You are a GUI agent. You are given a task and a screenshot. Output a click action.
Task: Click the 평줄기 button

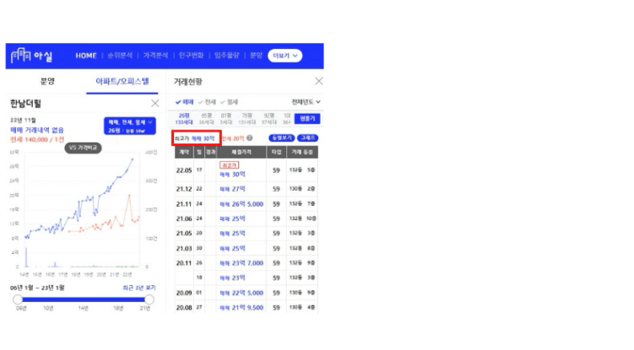tap(309, 119)
